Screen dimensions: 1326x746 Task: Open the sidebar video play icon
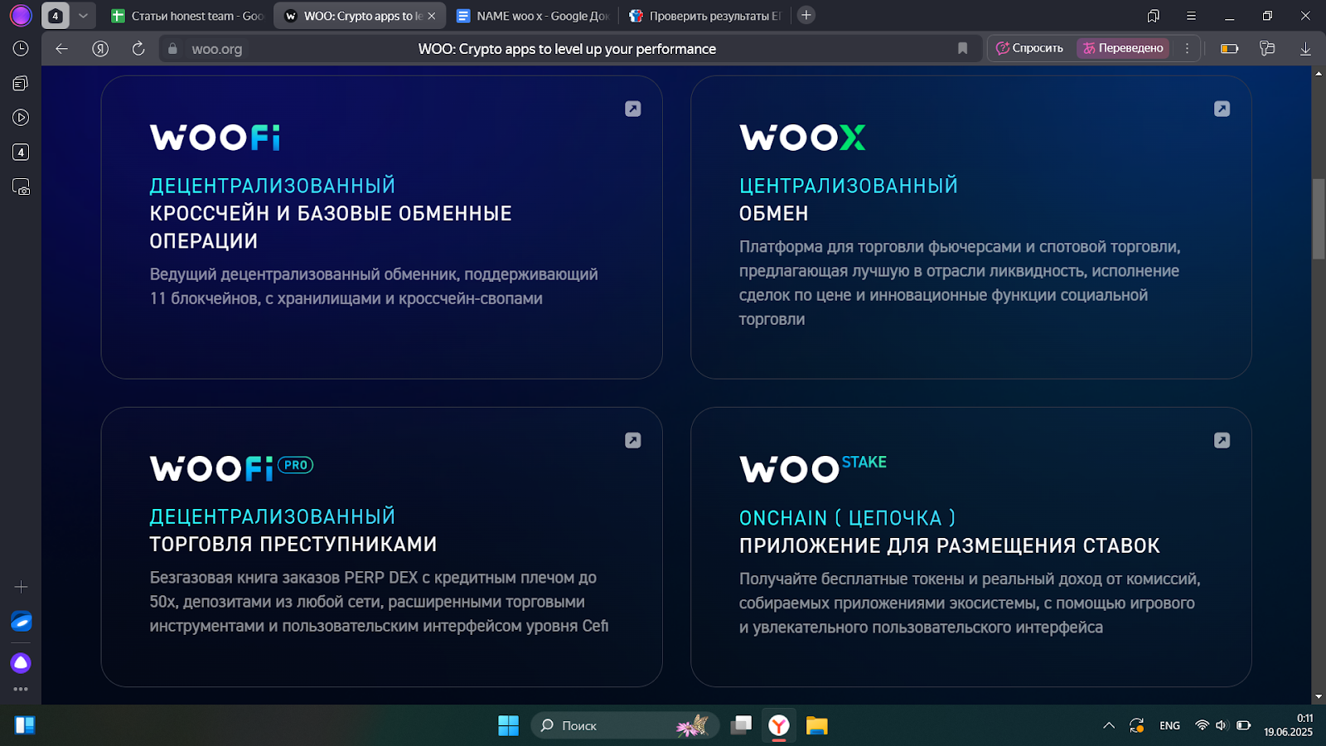tap(21, 118)
